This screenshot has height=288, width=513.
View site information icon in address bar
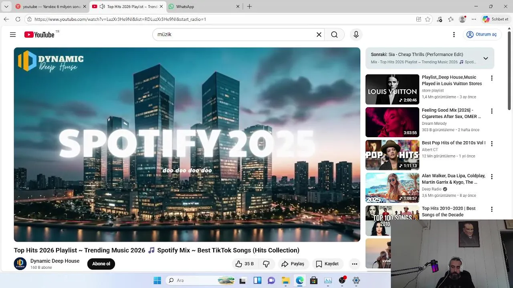tap(29, 19)
